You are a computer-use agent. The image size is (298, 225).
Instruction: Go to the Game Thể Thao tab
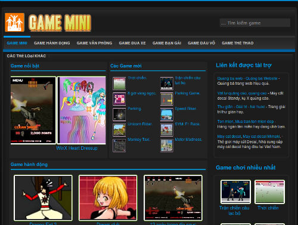(x=238, y=43)
